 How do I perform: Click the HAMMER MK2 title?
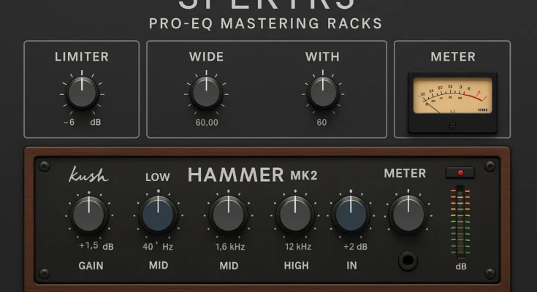(252, 175)
